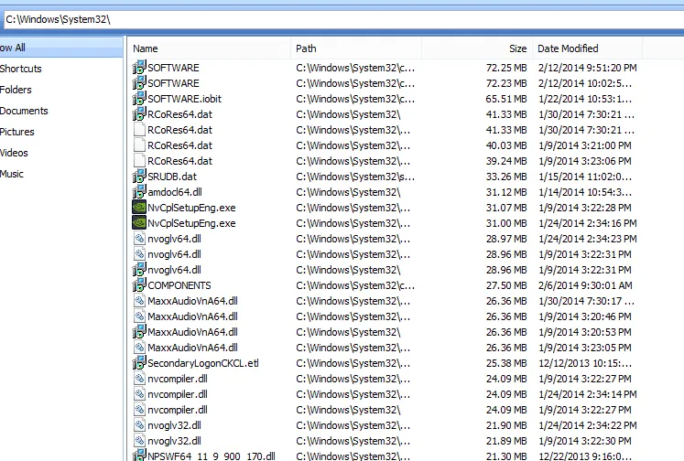Filter results to Shortcuts
The width and height of the screenshot is (684, 461).
(20, 69)
